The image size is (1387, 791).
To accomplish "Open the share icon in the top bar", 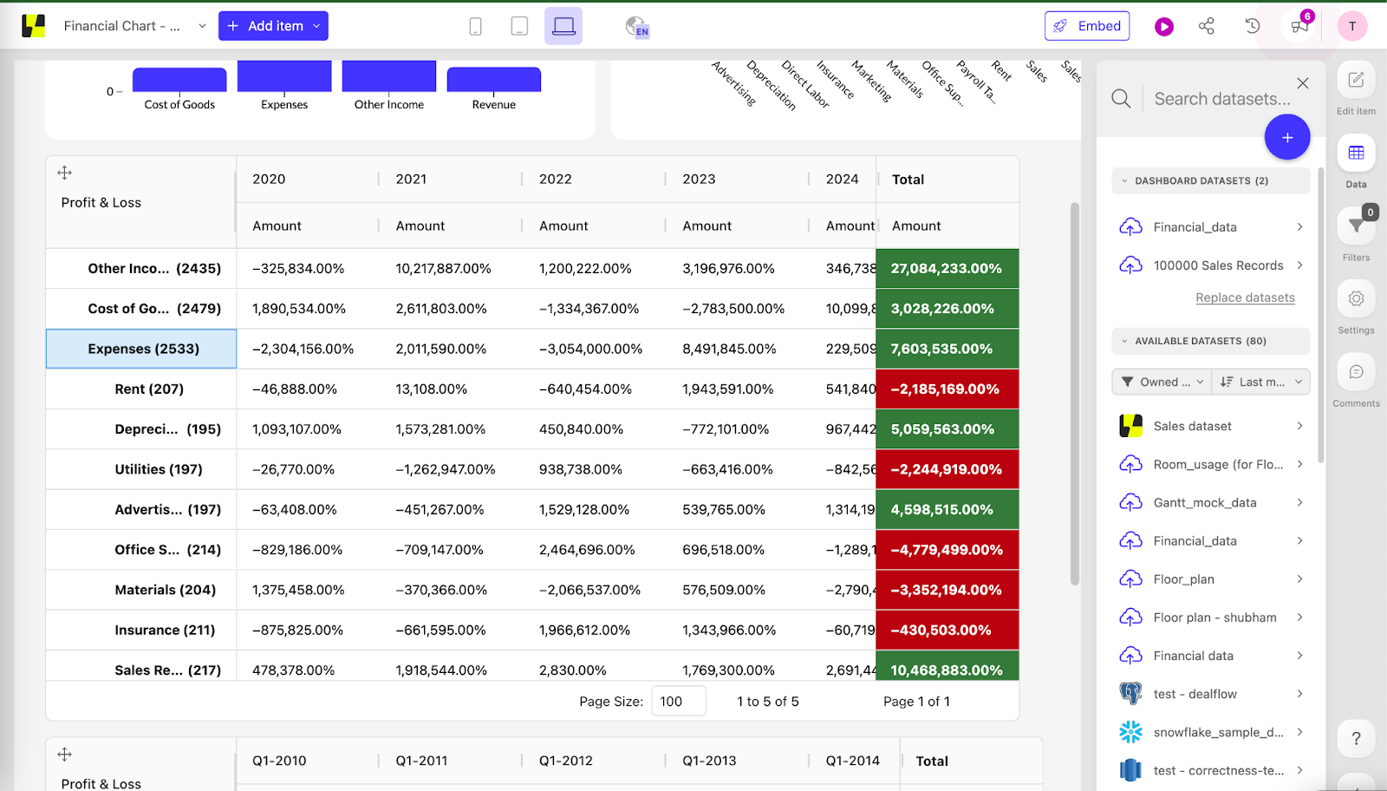I will tap(1207, 26).
